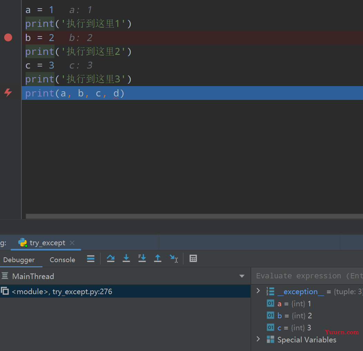Click the tuple list icon beside __exception__
Screen dimensions: 363x351
pos(270,291)
